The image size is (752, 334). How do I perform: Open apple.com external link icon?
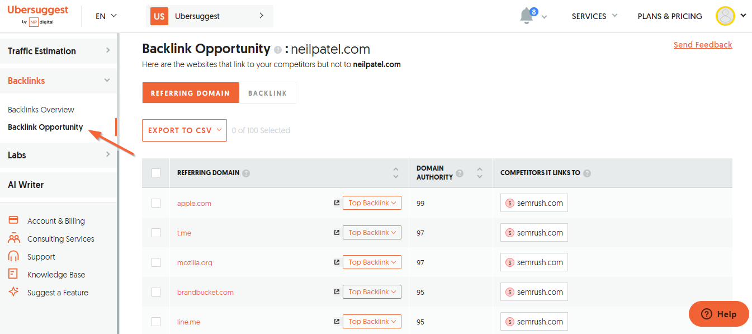click(337, 203)
